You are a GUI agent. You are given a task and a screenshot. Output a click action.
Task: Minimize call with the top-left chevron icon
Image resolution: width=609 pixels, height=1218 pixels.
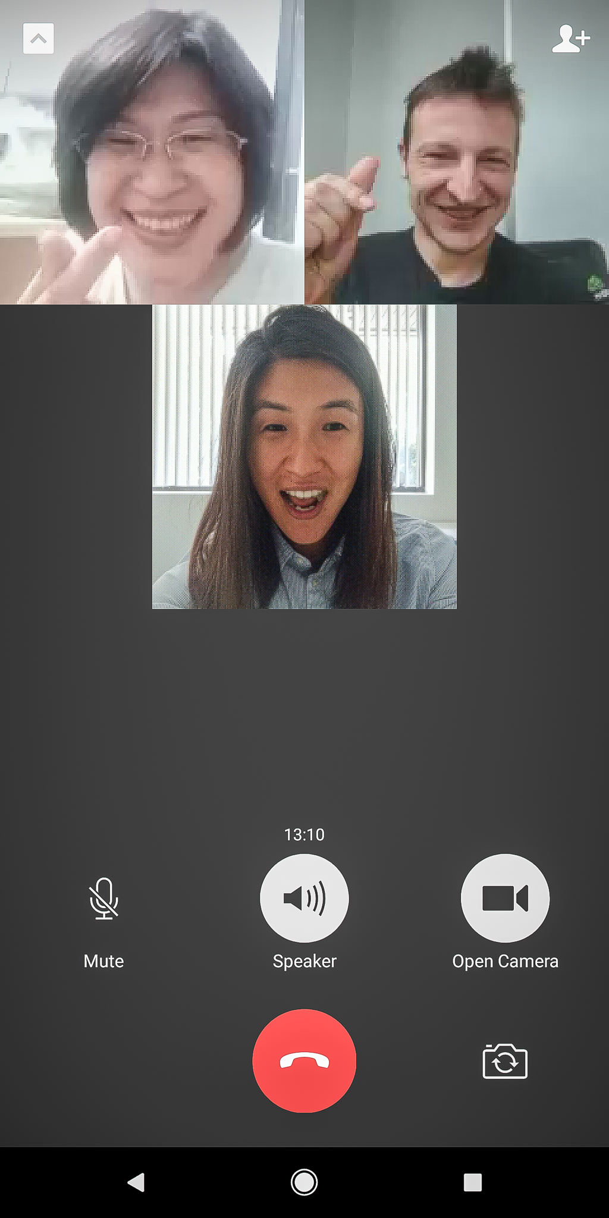pyautogui.click(x=38, y=39)
